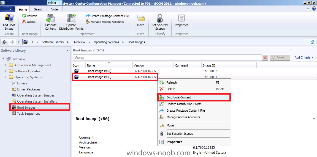This screenshot has height=157, width=317.
Task: Click the Search button
Action: pos(280,57)
